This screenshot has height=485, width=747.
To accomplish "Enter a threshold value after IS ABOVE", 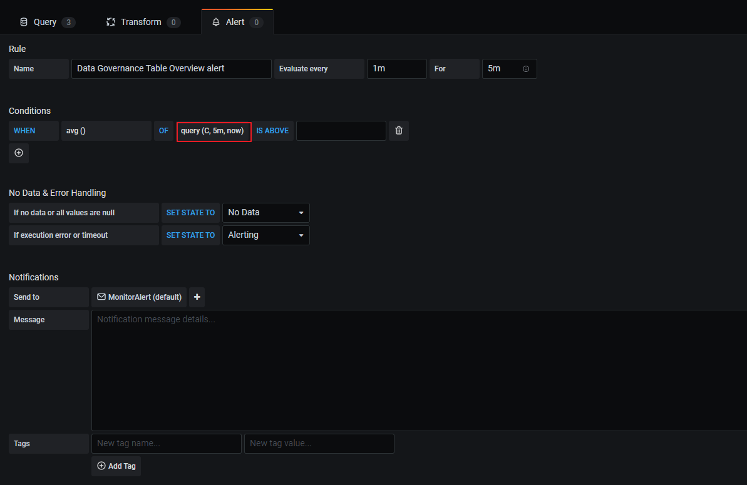I will coord(341,131).
